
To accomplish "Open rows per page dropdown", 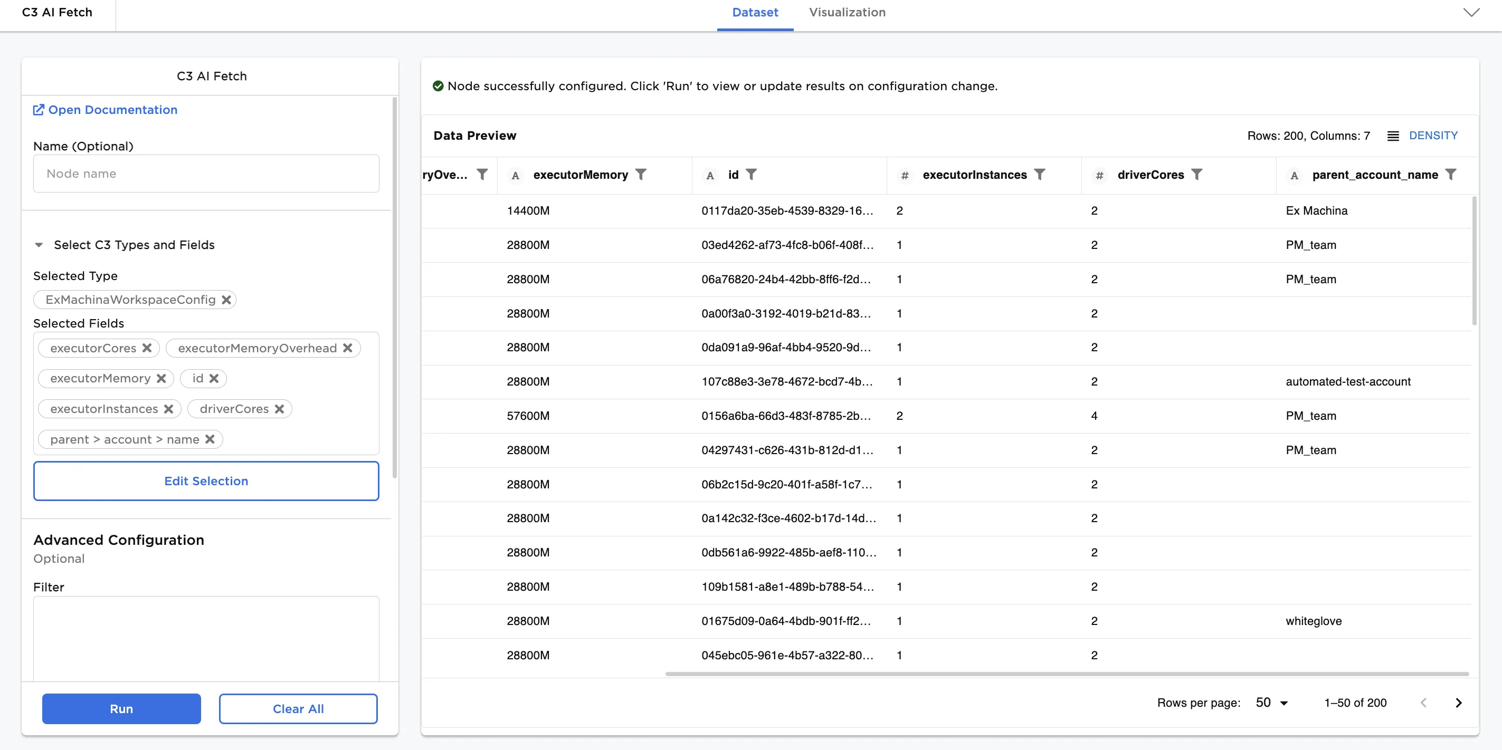I will [1272, 703].
